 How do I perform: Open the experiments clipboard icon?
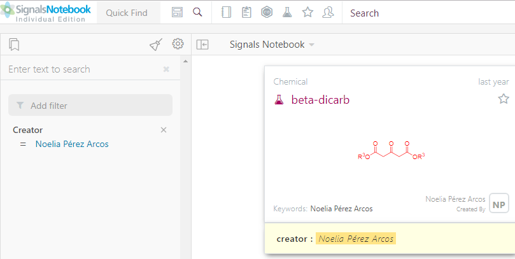click(x=246, y=13)
